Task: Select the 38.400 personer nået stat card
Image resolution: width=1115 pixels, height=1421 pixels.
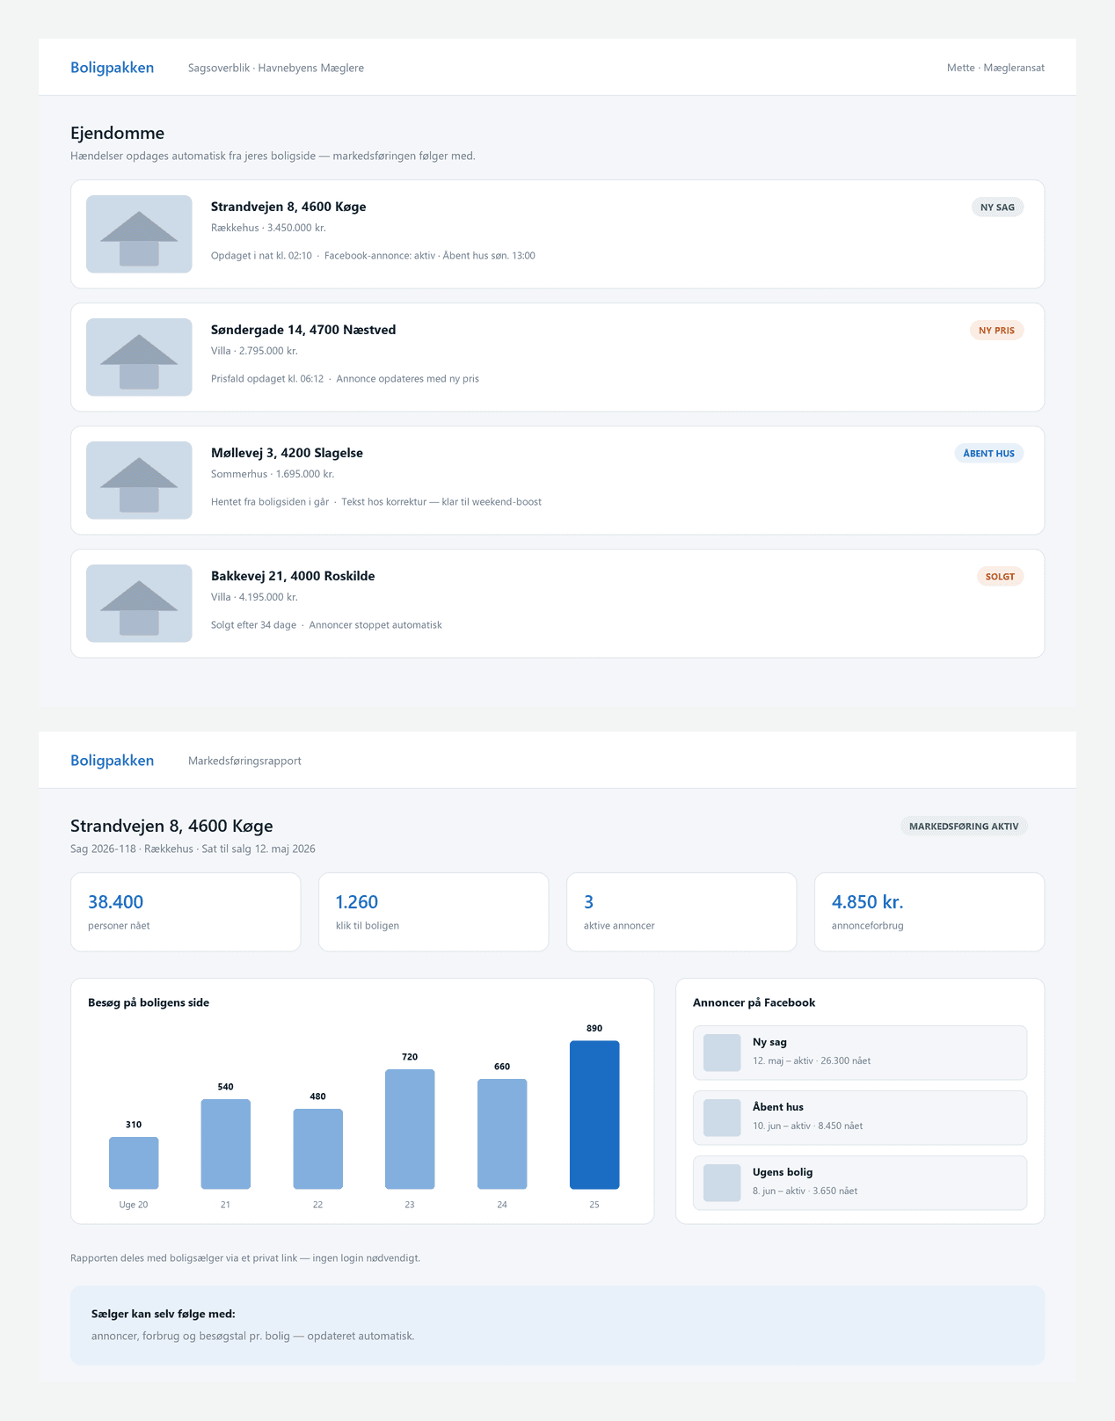Action: click(186, 912)
